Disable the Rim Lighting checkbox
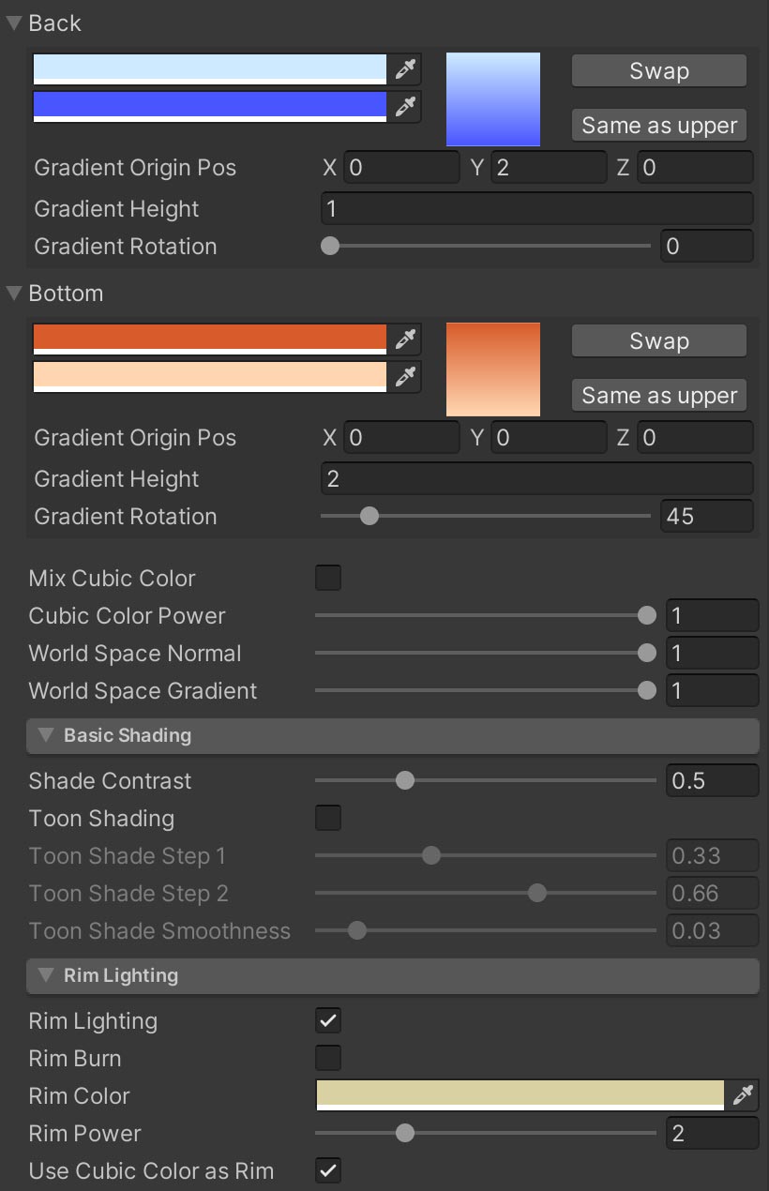This screenshot has height=1191, width=769. (328, 1020)
